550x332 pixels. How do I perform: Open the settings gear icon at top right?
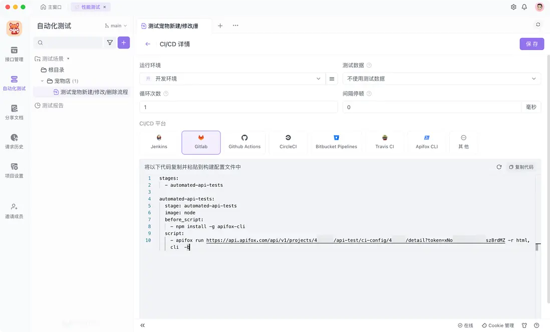point(513,7)
